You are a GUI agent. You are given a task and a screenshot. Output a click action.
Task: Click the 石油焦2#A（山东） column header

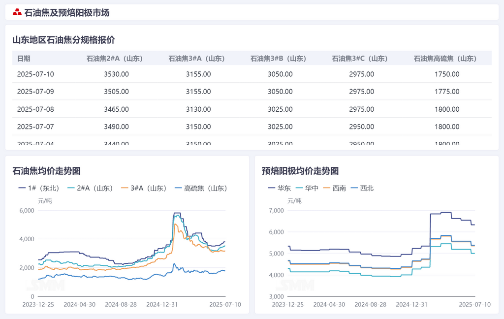[114, 59]
